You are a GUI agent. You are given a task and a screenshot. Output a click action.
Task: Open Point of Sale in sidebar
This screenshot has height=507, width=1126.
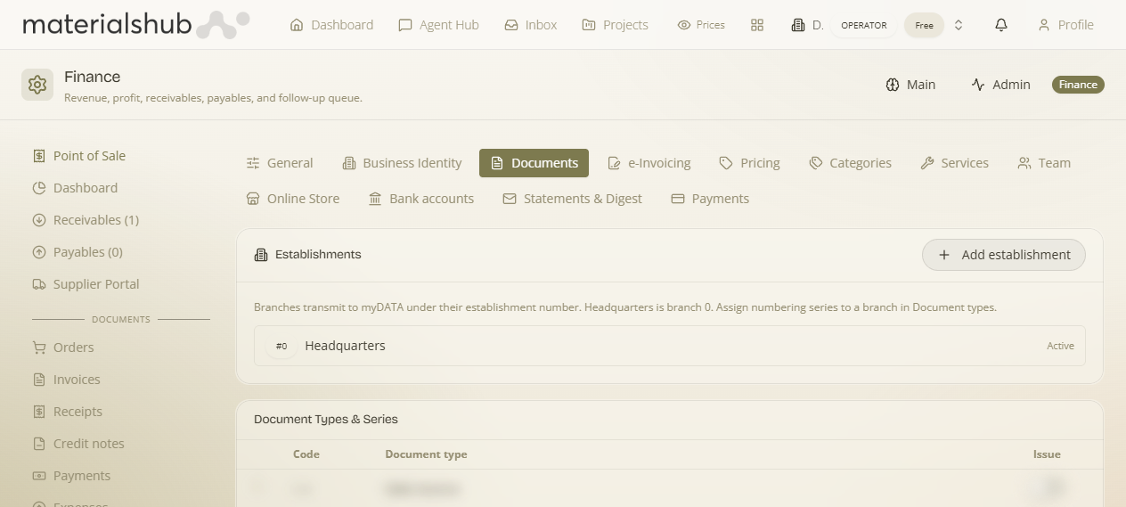(78, 156)
